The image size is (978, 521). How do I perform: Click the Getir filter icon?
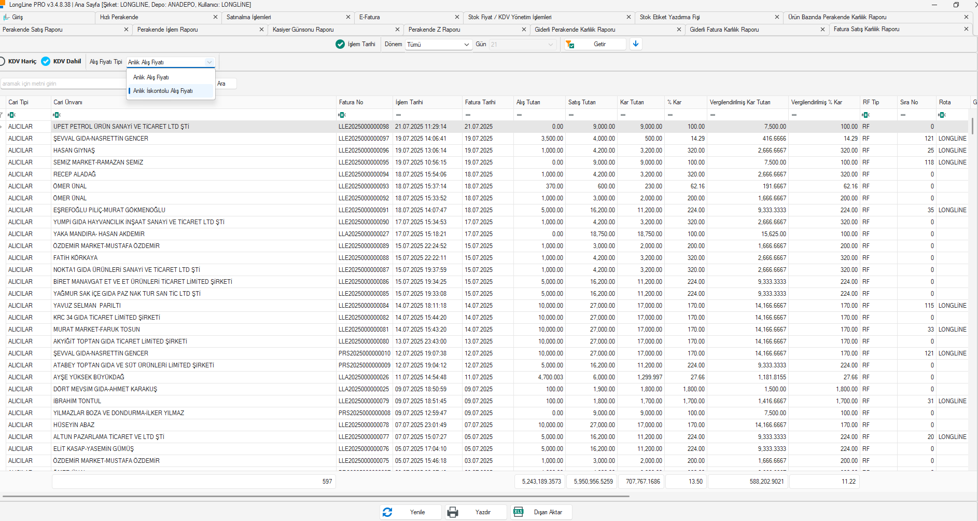coord(570,45)
